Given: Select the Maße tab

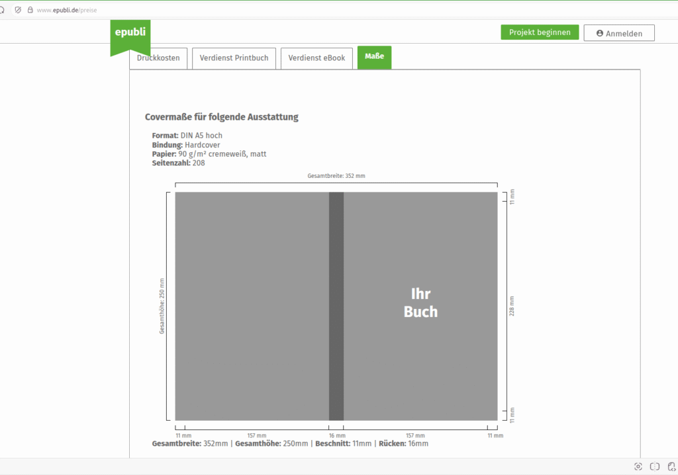Looking at the screenshot, I should (374, 58).
